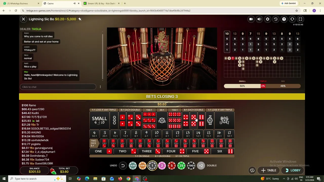
Task: Bet on double ones pair
Action: (122, 120)
